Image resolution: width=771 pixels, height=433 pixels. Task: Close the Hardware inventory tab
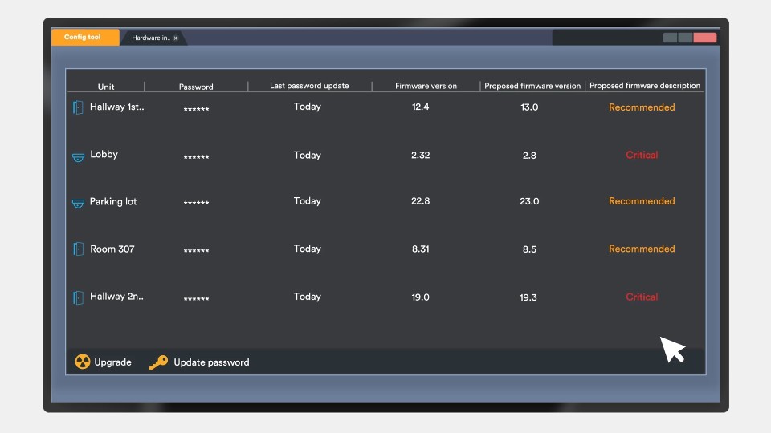click(176, 38)
